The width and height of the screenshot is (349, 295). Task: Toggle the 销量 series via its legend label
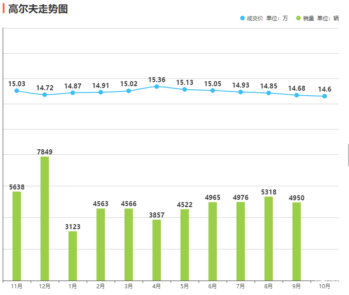pyautogui.click(x=309, y=18)
